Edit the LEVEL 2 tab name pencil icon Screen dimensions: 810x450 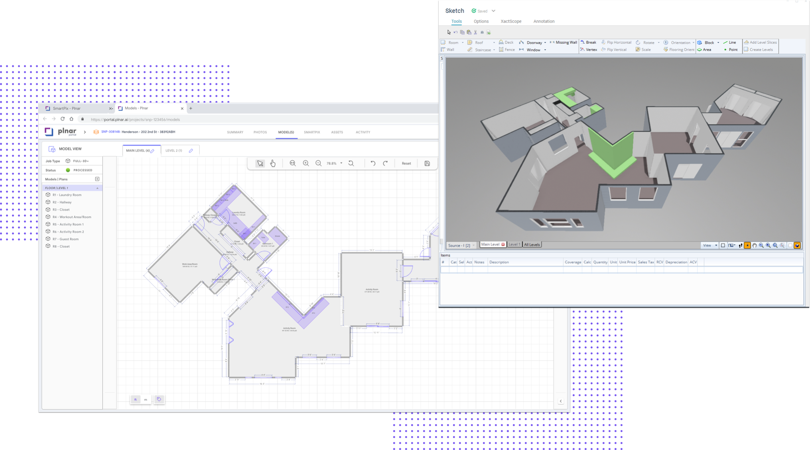tap(191, 151)
